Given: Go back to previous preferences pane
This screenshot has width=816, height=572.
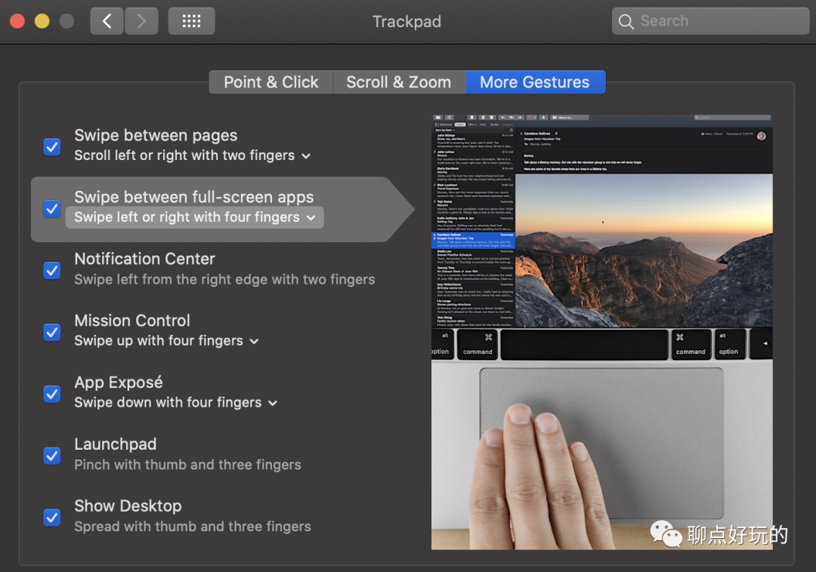Looking at the screenshot, I should (107, 21).
